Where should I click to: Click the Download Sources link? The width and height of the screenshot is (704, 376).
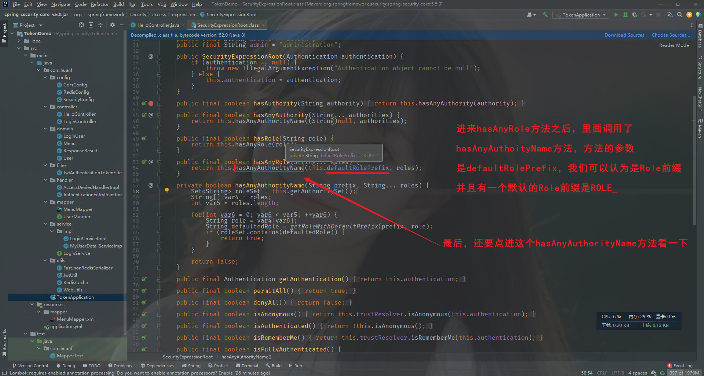coord(624,35)
